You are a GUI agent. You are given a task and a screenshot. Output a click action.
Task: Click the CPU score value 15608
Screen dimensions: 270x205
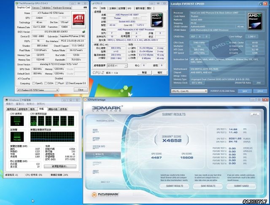(186, 157)
